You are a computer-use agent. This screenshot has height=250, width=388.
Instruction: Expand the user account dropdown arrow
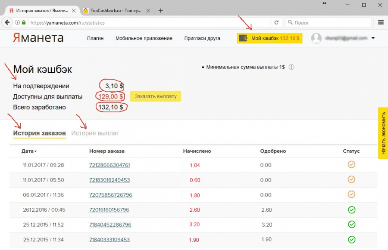[373, 38]
